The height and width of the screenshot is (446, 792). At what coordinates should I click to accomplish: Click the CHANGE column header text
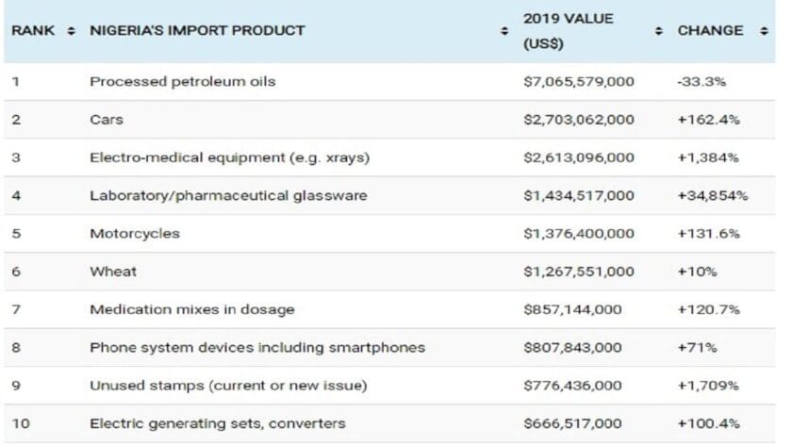[710, 31]
